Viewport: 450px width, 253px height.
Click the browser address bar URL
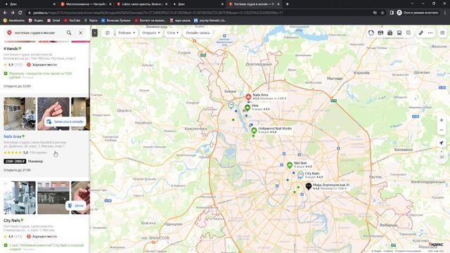(x=157, y=13)
